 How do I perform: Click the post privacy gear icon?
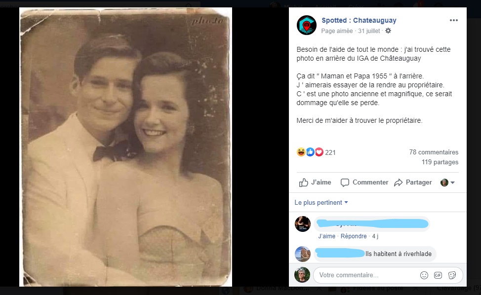(388, 31)
